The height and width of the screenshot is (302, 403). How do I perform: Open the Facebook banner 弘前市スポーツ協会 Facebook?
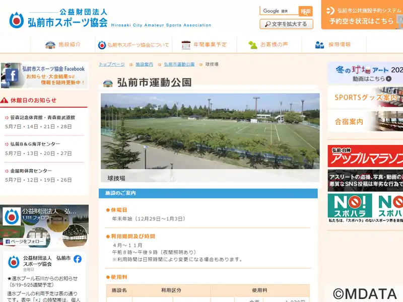(44, 75)
